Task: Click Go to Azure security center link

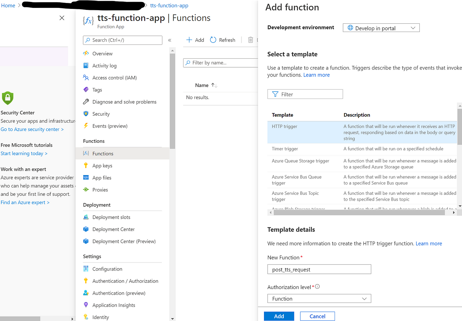Action: (32, 129)
